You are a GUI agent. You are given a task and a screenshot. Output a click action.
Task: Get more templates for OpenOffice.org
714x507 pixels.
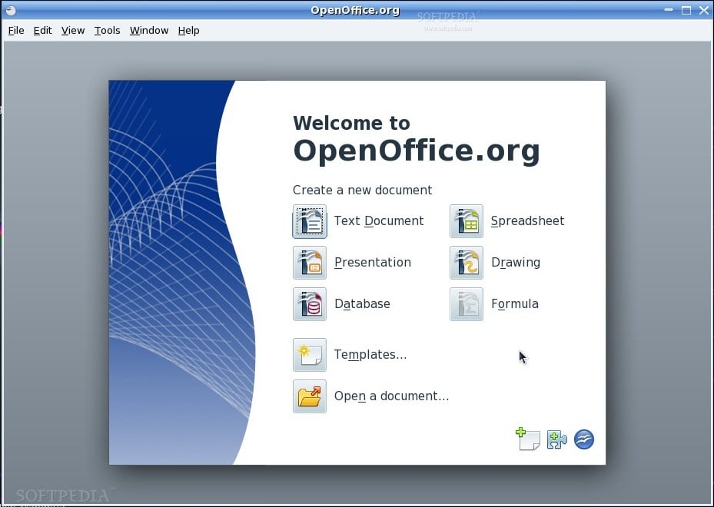click(x=527, y=439)
